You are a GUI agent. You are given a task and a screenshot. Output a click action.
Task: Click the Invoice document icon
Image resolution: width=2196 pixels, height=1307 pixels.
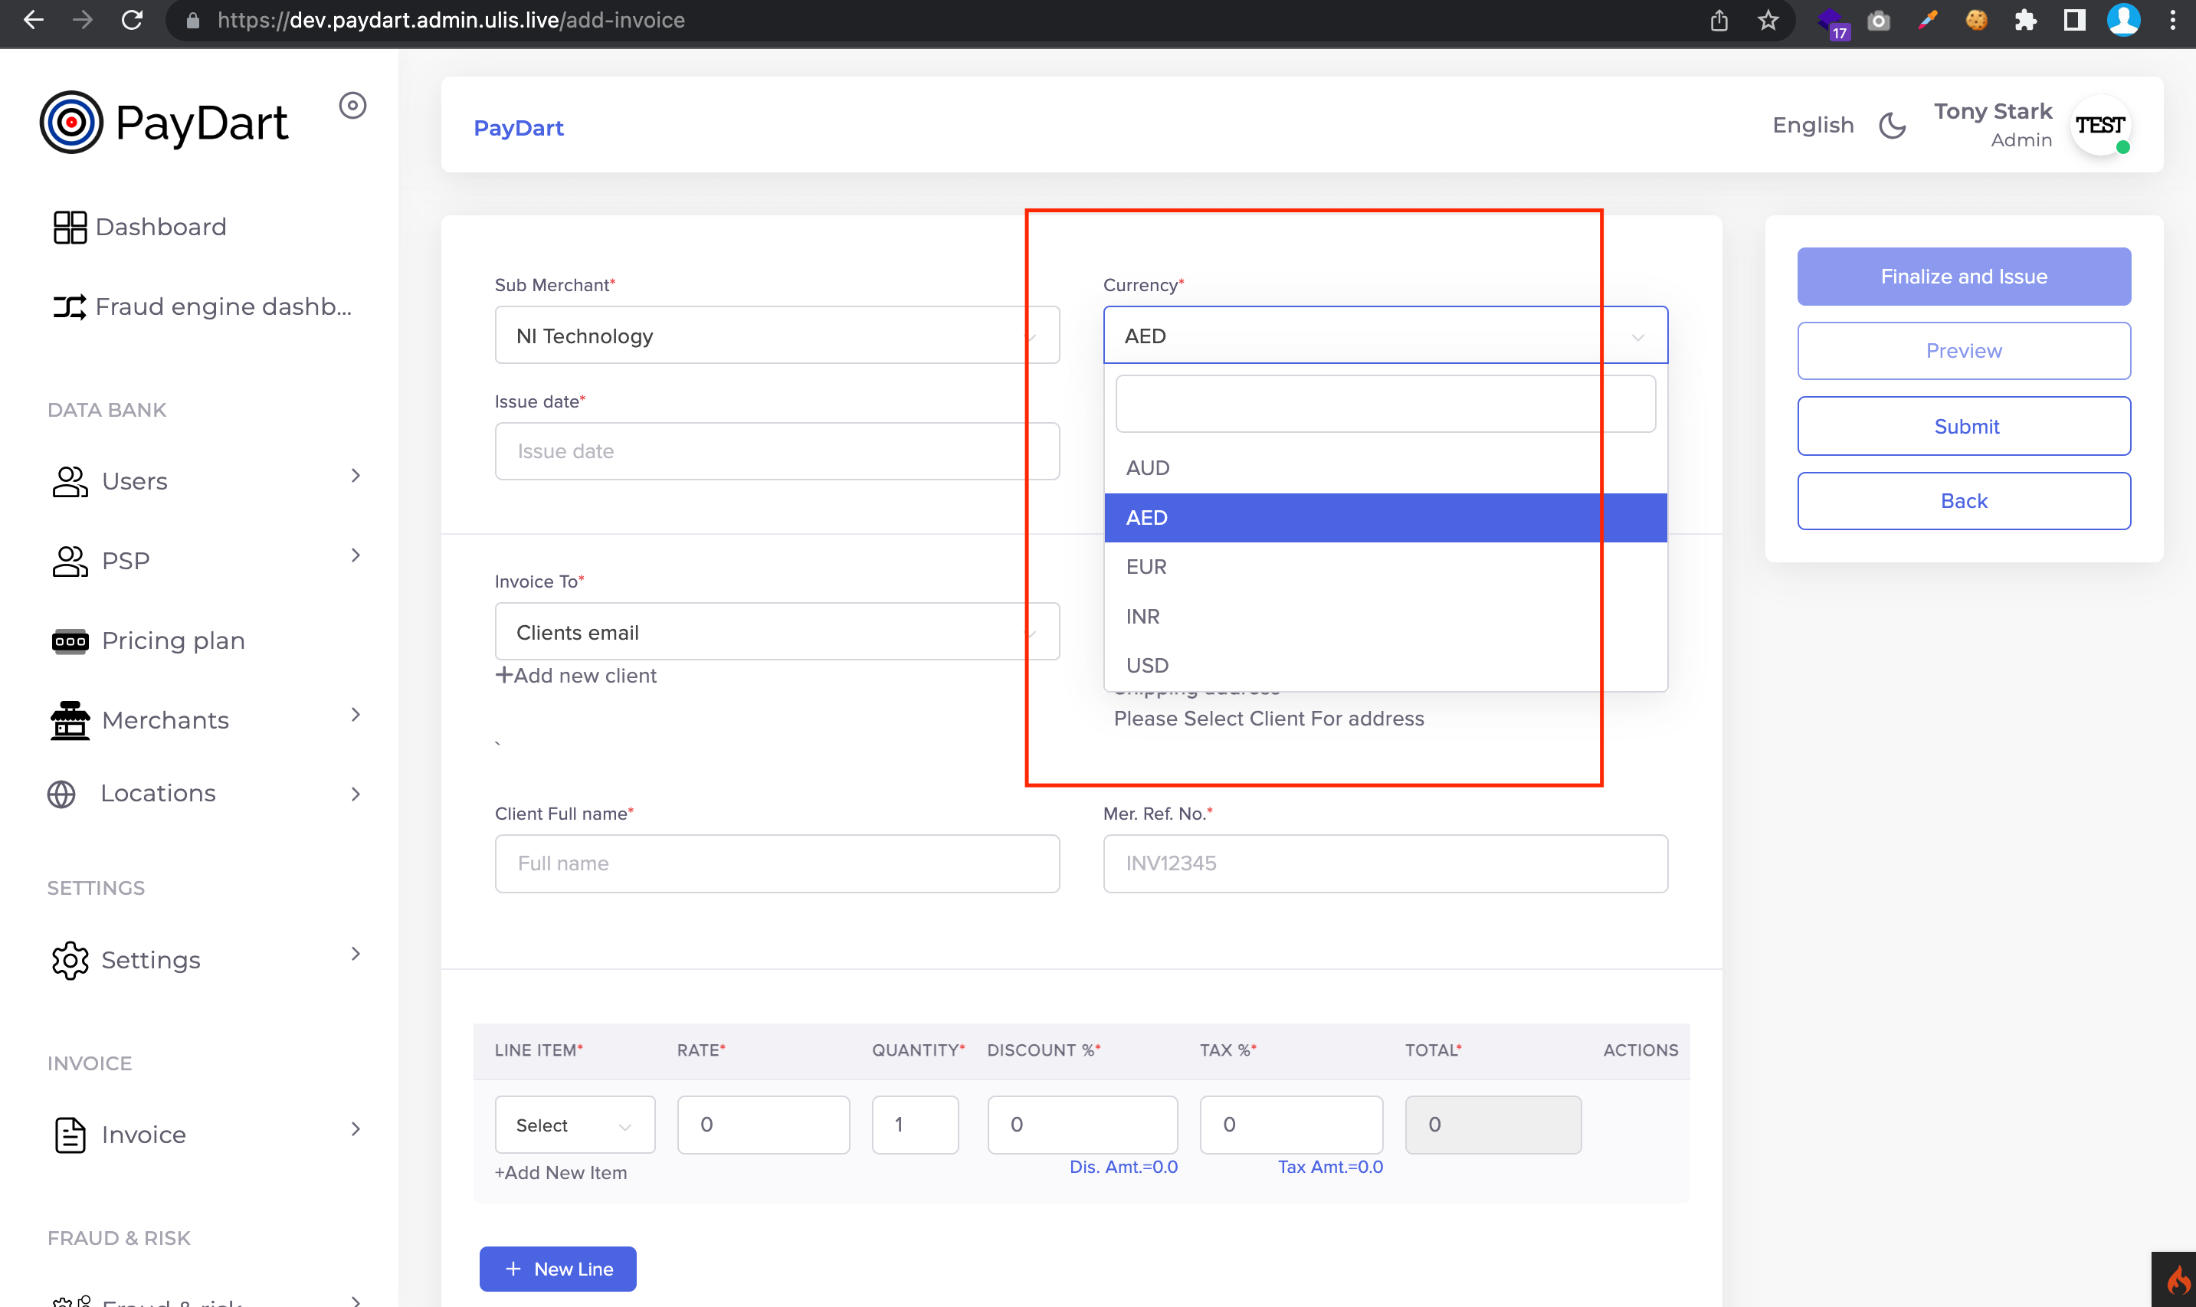tap(70, 1135)
